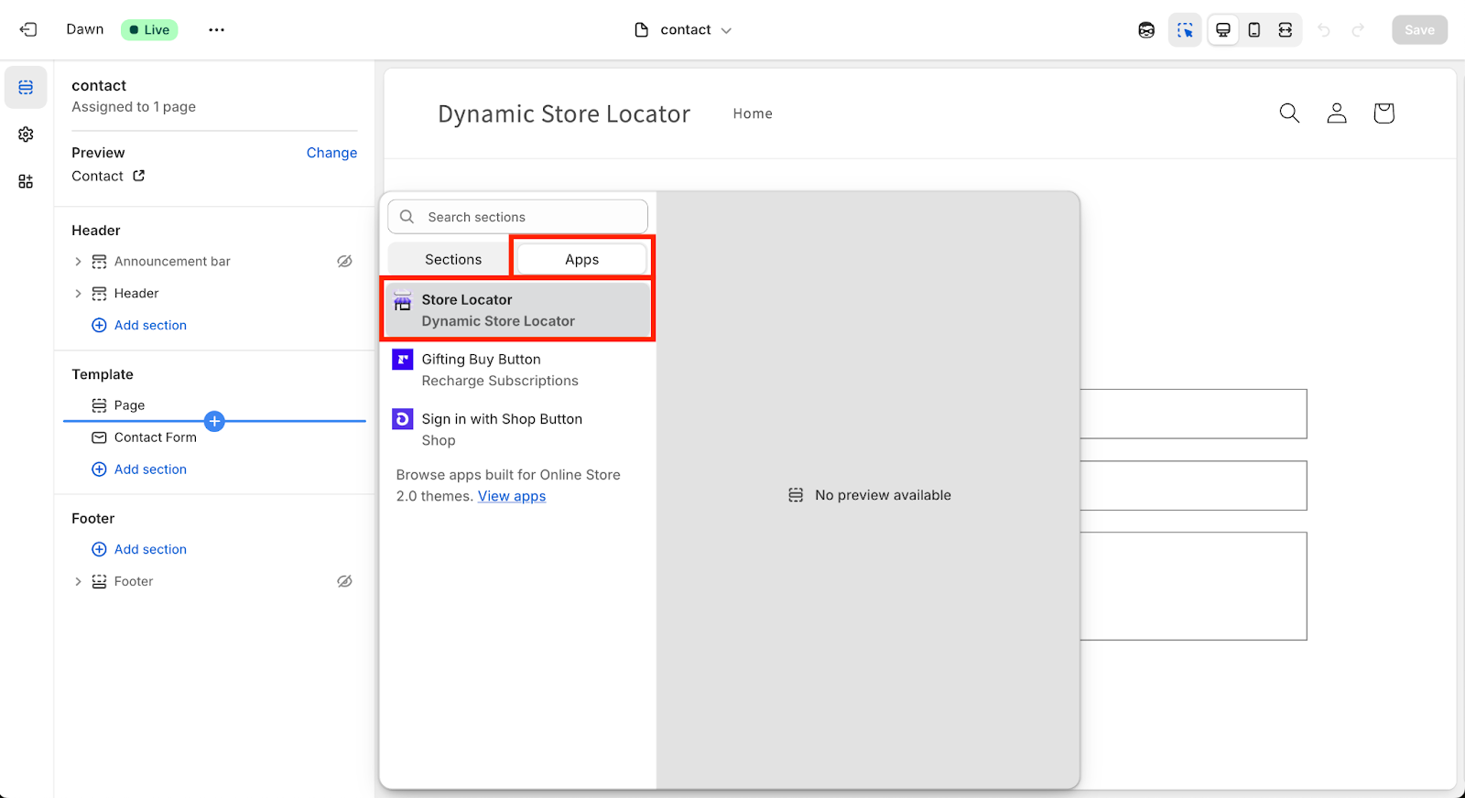Click Dynamic Store Locator store title
The width and height of the screenshot is (1465, 798).
(x=564, y=113)
